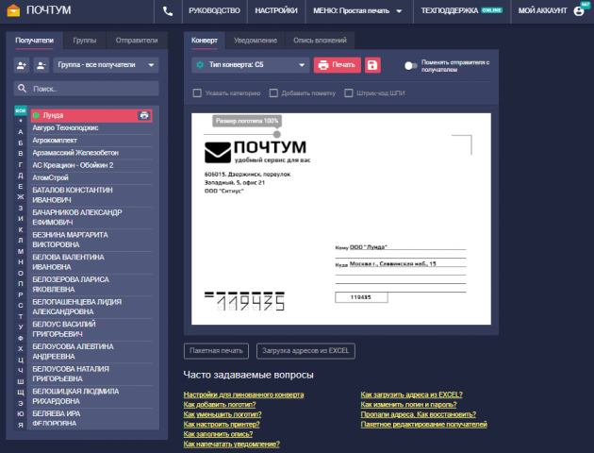This screenshot has height=453, width=594.
Task: Select the Опись вложений tab
Action: 320,41
